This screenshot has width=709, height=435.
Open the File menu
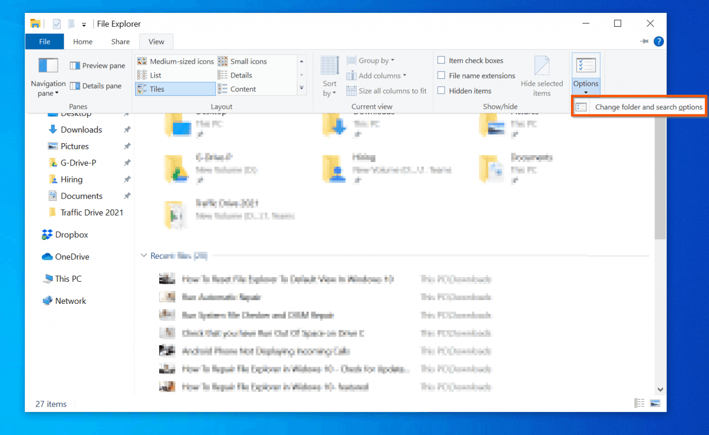pyautogui.click(x=44, y=42)
